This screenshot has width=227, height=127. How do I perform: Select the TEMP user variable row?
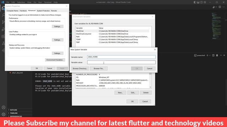pos(112,40)
